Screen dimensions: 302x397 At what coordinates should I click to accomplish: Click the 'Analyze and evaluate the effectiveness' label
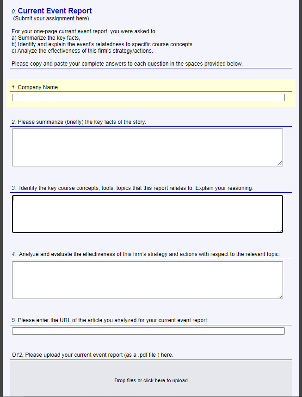[x=149, y=254]
